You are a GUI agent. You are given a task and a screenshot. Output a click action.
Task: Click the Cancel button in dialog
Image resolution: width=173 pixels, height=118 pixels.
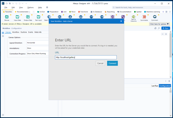[x=100, y=63]
